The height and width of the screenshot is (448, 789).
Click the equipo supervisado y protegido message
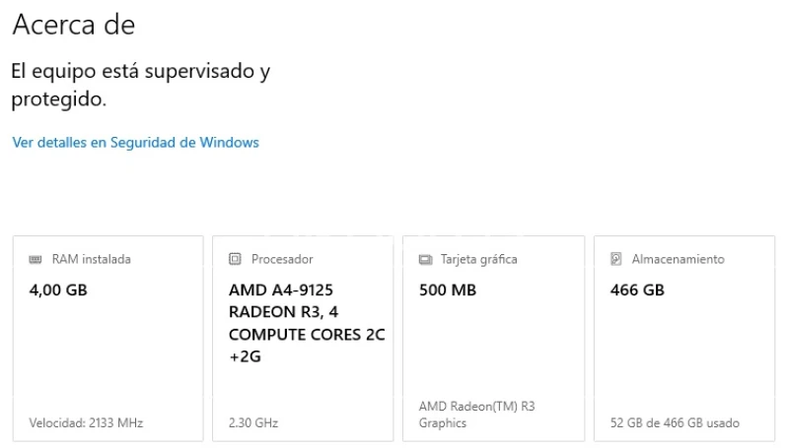(140, 86)
